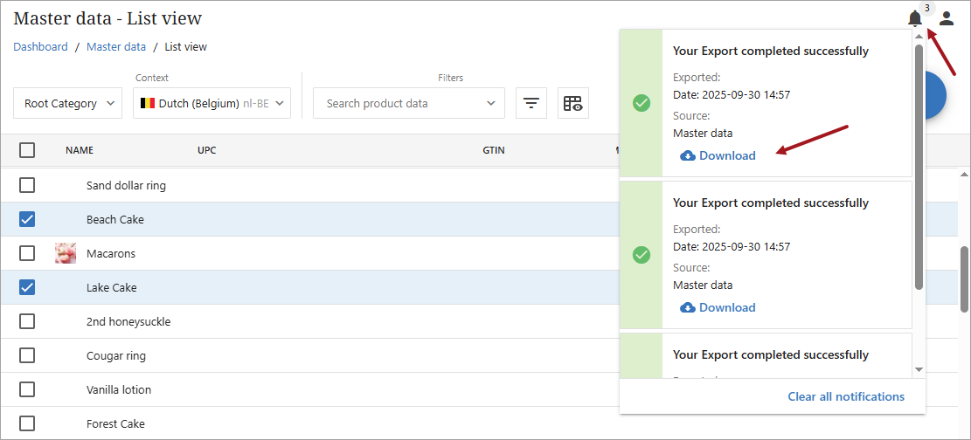Uncheck the Lake Cake row checkbox
The width and height of the screenshot is (971, 440).
coord(27,287)
